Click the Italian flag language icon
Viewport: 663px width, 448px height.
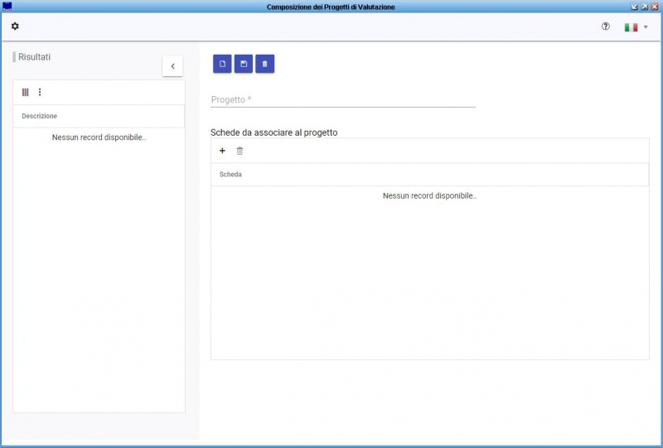point(631,27)
